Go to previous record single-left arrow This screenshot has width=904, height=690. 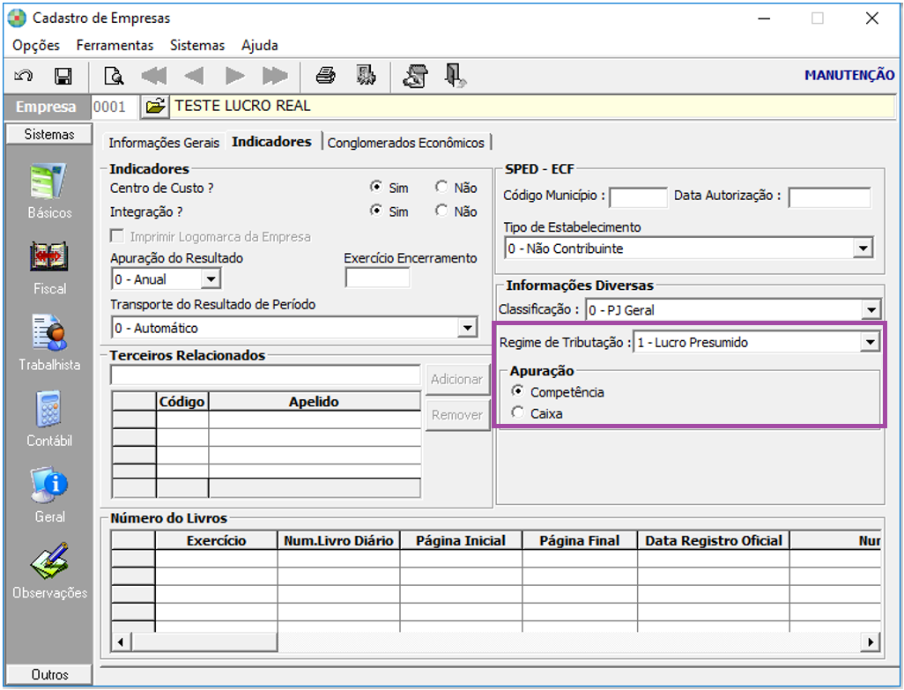194,76
